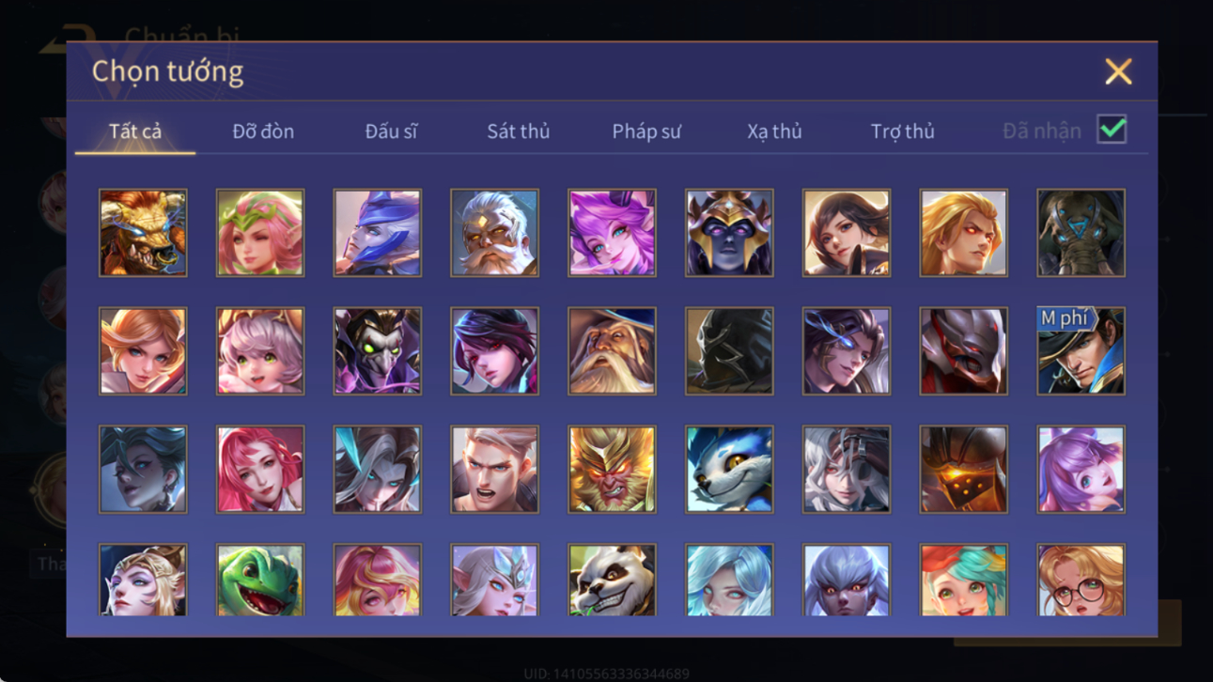Image resolution: width=1213 pixels, height=682 pixels.
Task: Pick the blue wolf hero portrait
Action: tap(729, 469)
